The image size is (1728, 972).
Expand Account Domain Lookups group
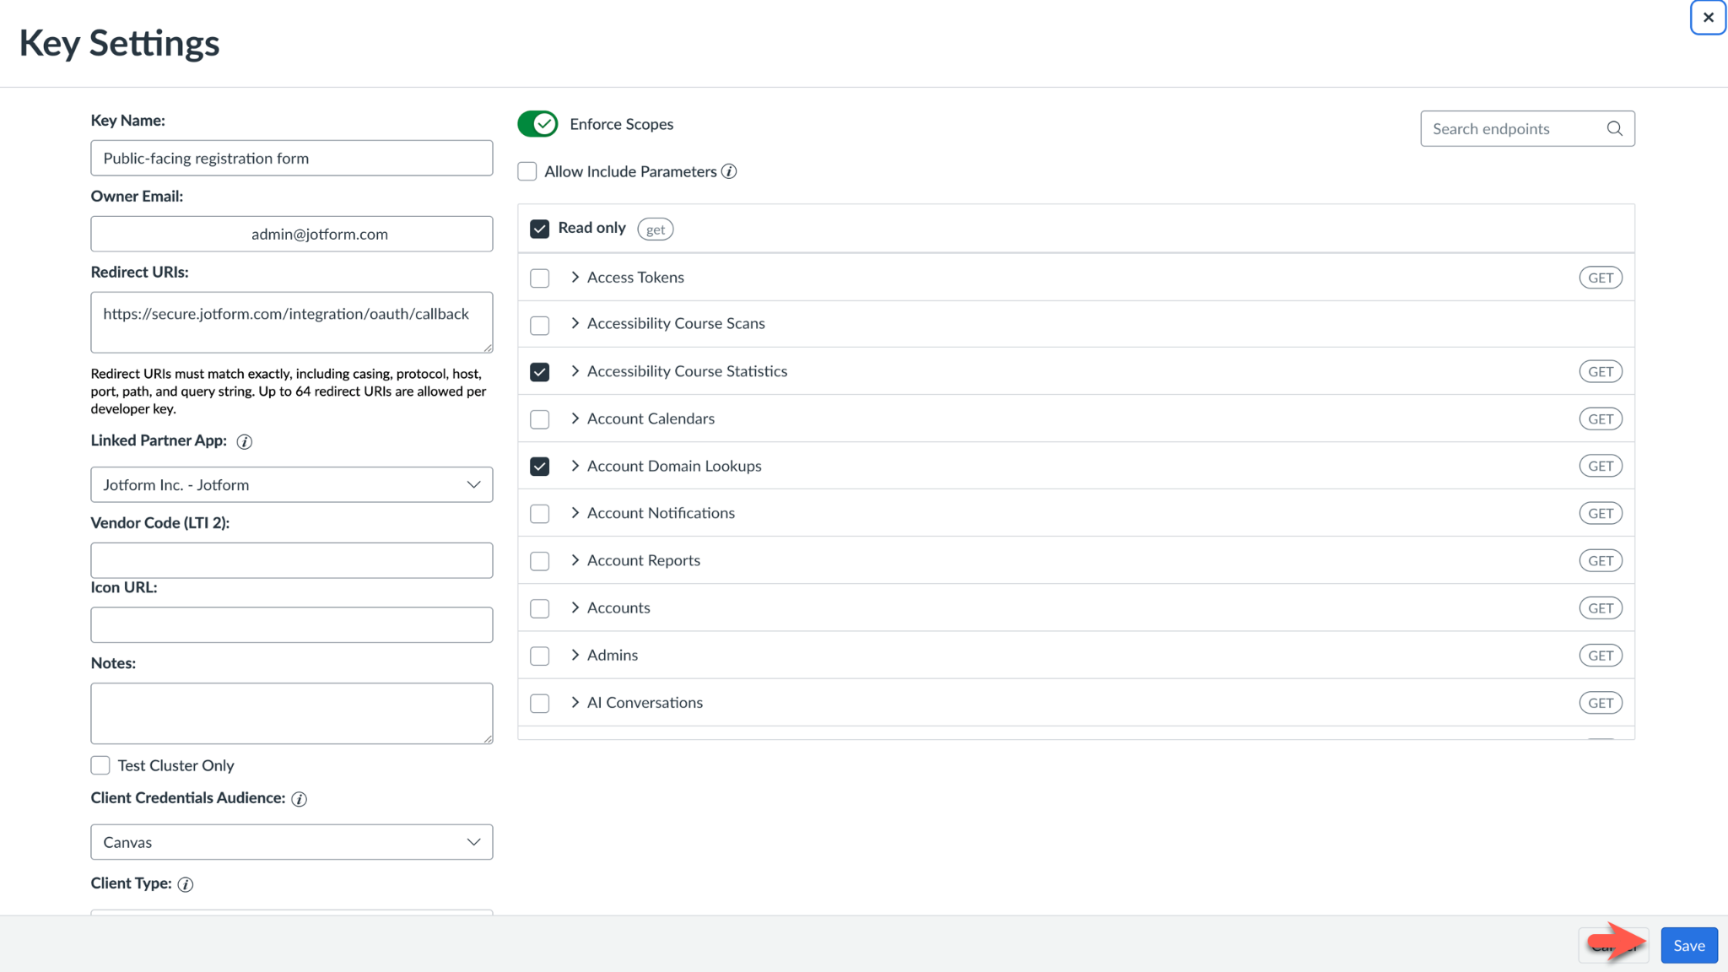click(x=575, y=466)
